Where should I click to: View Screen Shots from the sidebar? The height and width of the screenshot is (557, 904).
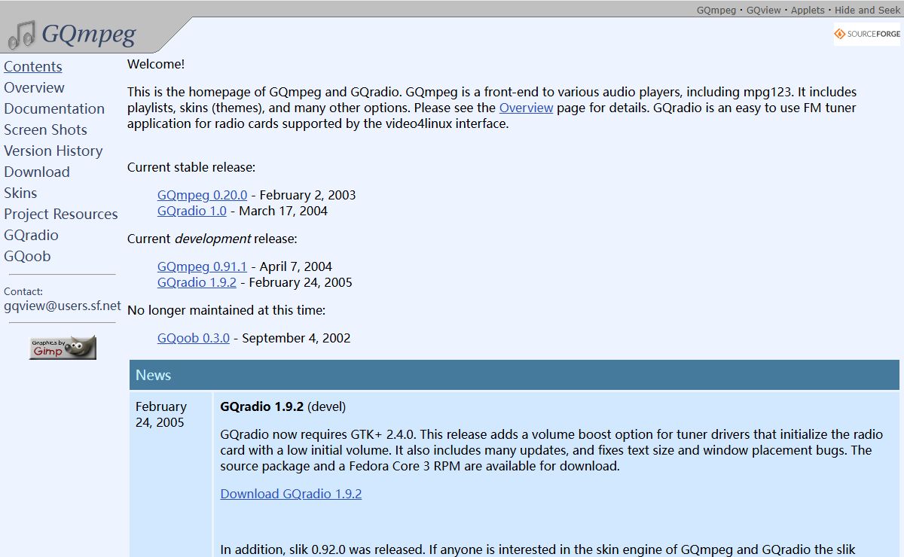45,129
